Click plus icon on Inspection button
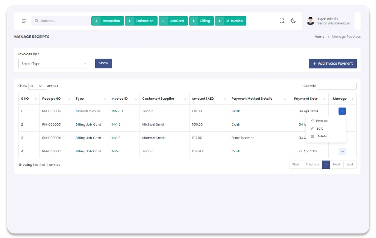 coord(97,21)
